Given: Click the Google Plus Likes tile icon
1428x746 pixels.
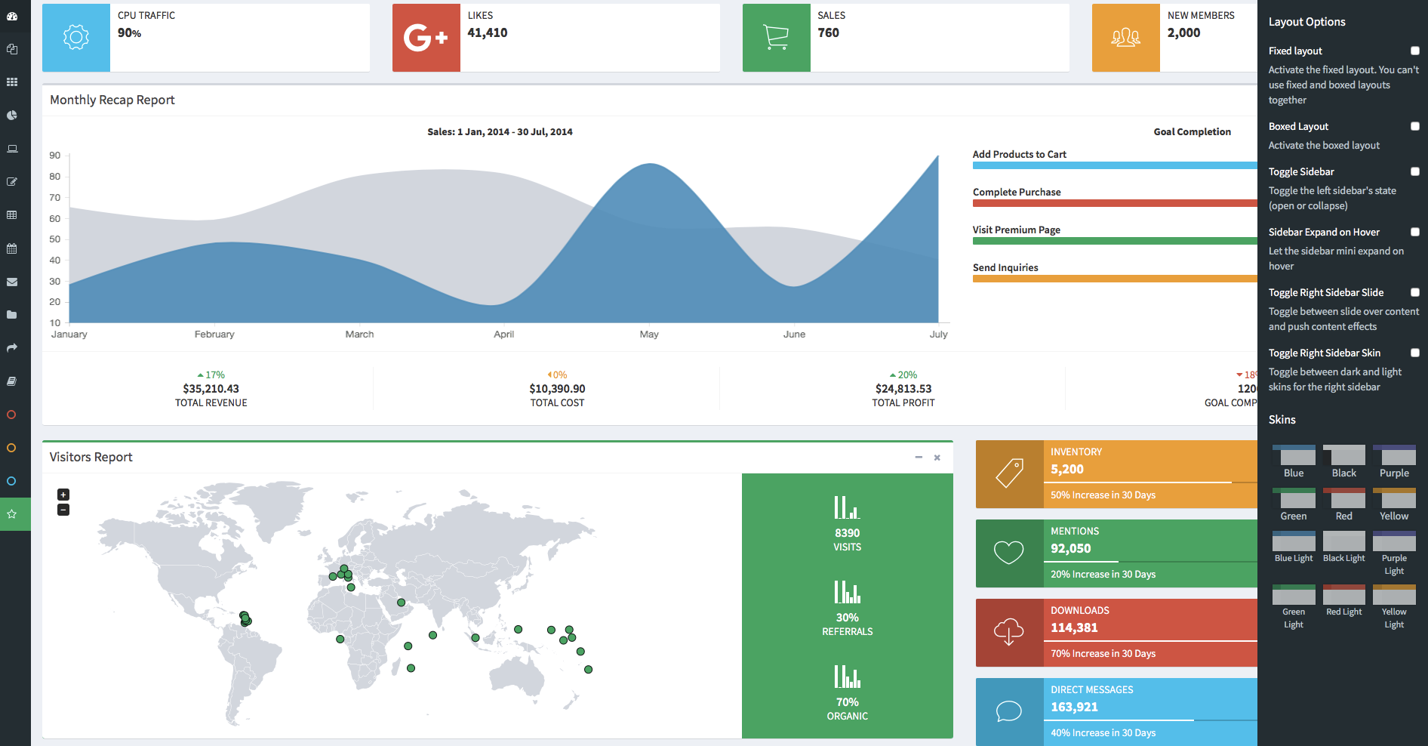Looking at the screenshot, I should click(x=426, y=38).
